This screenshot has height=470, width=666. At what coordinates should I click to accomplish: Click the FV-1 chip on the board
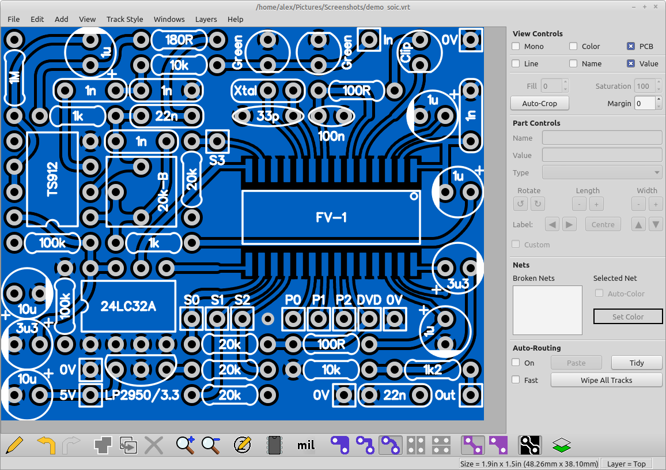point(331,217)
